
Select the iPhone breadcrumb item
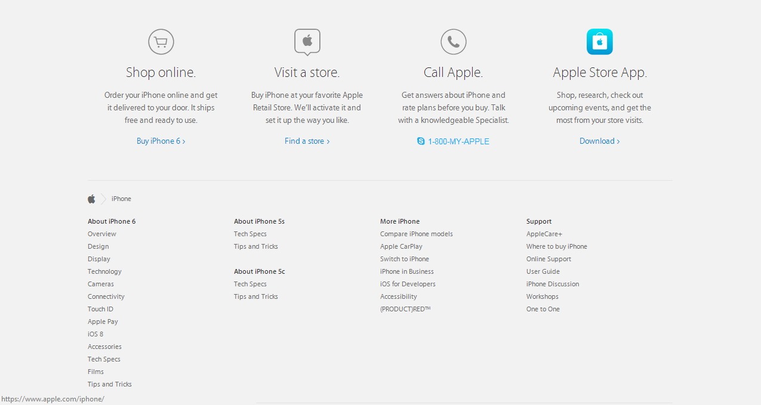121,199
